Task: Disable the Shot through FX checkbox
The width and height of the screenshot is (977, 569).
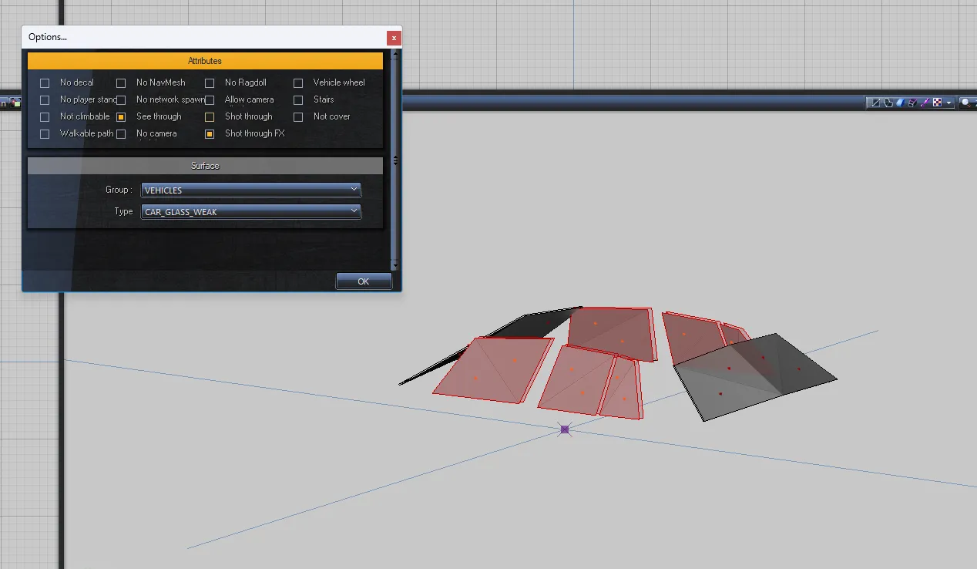Action: coord(210,134)
